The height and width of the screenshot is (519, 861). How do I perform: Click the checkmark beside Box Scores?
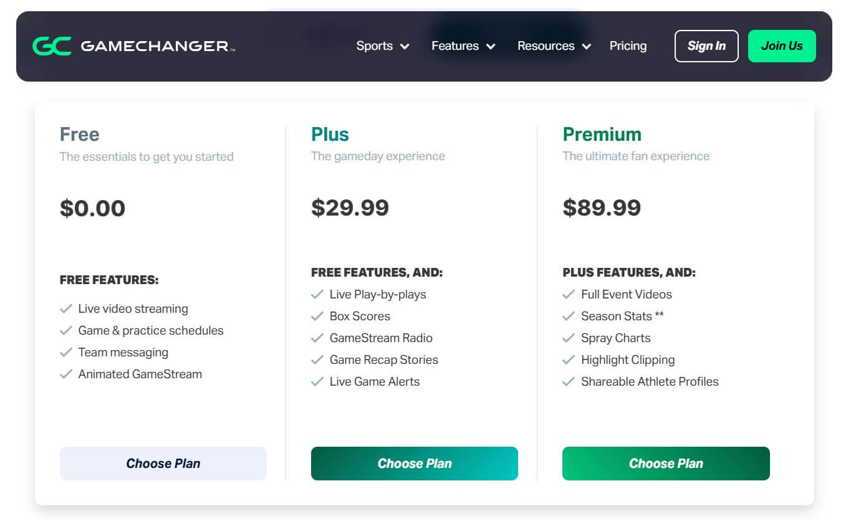coord(317,316)
